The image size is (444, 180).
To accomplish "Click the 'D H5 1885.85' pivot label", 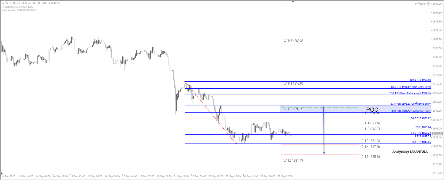I will pyautogui.click(x=371, y=113).
